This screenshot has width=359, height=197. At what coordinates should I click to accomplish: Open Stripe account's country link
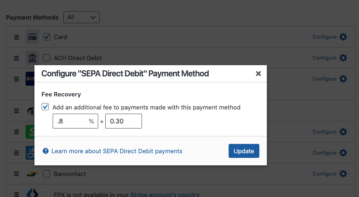(165, 195)
